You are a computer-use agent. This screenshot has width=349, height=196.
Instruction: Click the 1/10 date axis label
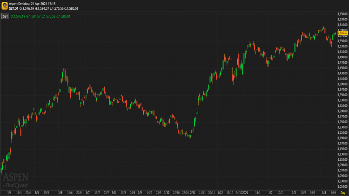(x=167, y=193)
